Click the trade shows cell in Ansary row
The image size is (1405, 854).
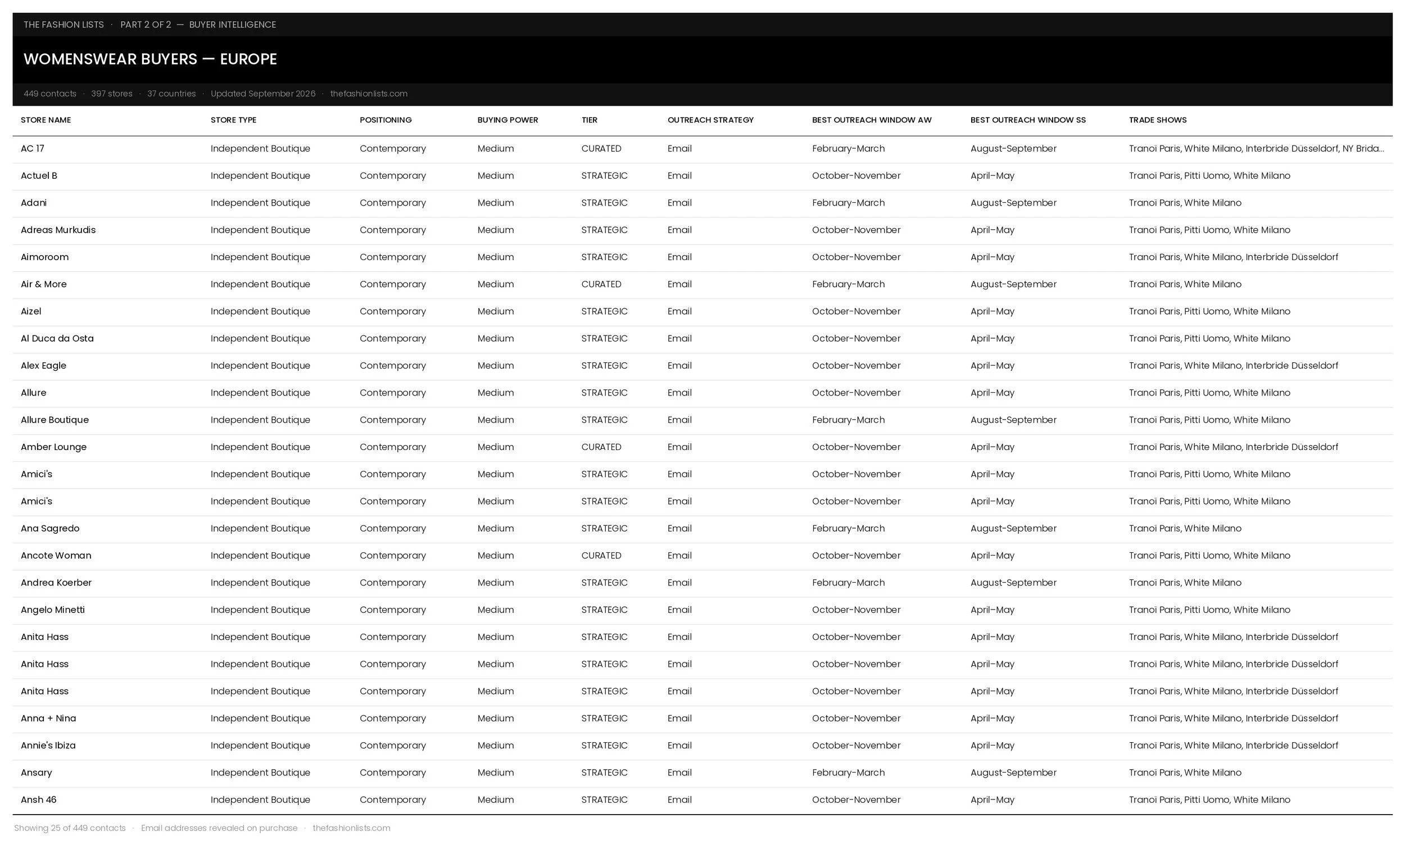coord(1185,773)
